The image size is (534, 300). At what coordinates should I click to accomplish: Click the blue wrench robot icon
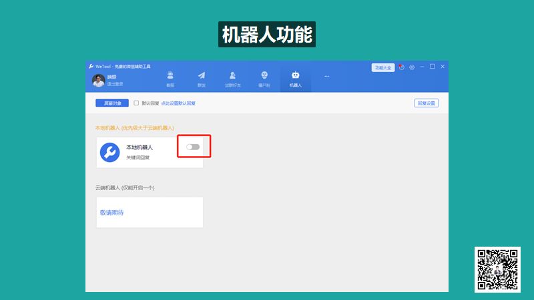click(x=109, y=152)
